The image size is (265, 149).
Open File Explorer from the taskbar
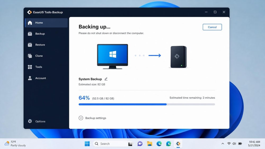point(149,144)
